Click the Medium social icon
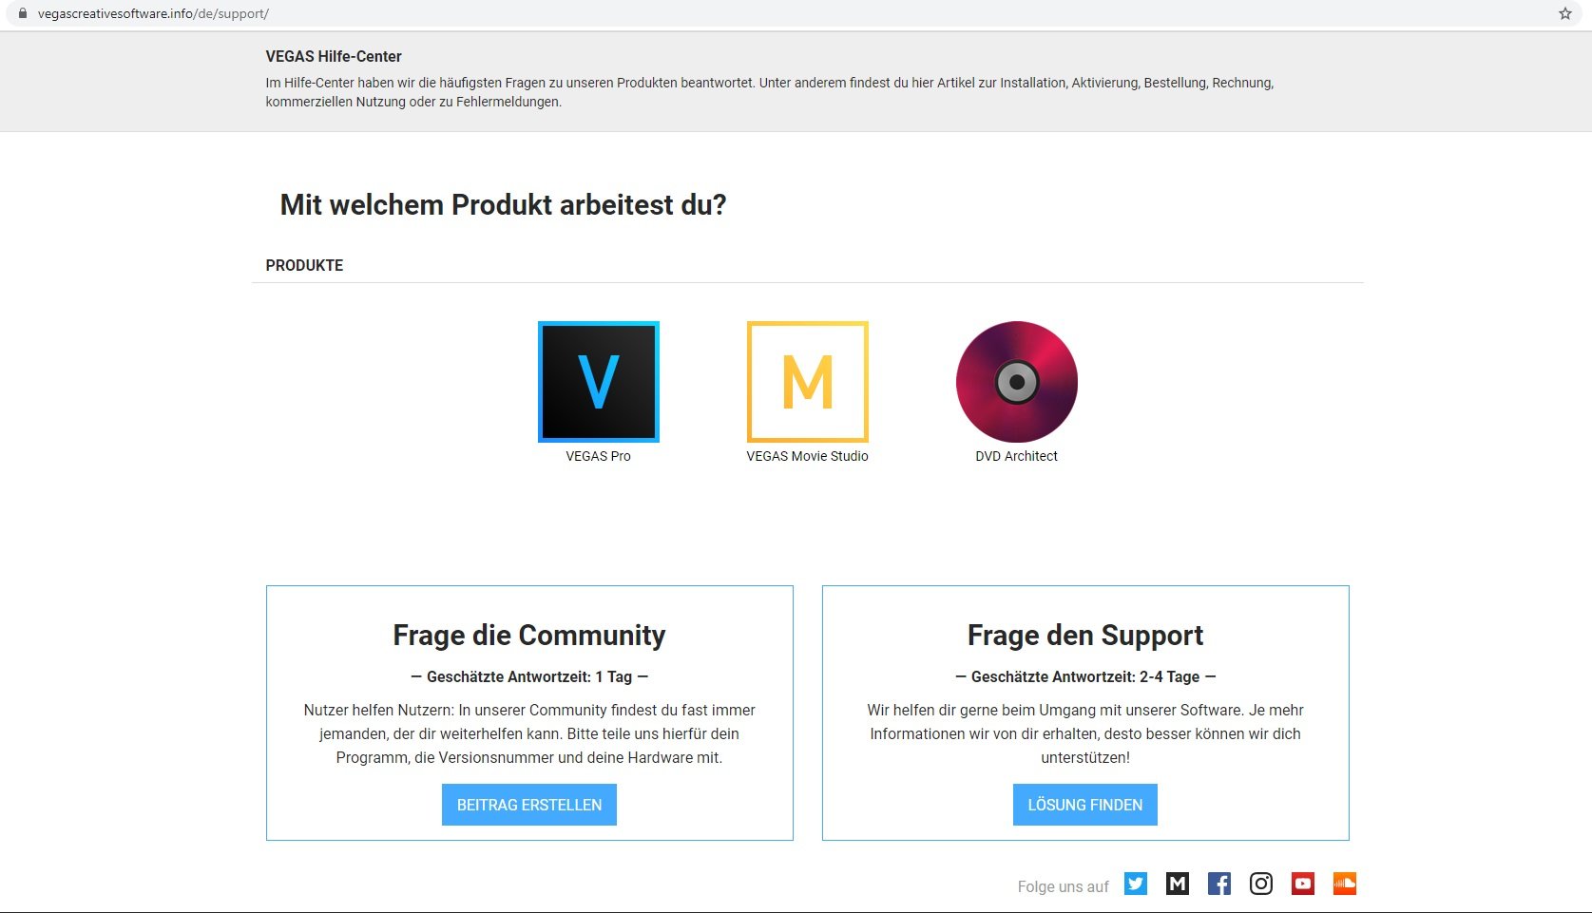The width and height of the screenshot is (1592, 913). coord(1177,884)
